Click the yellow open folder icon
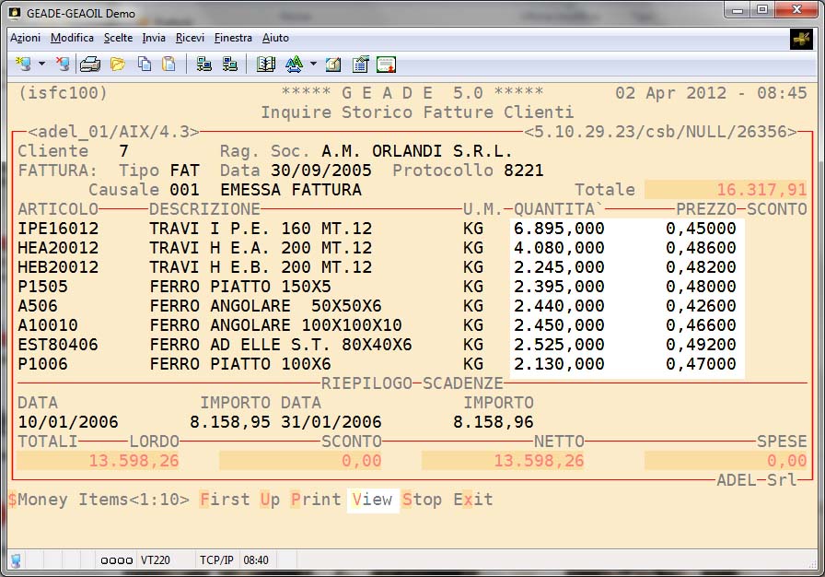The width and height of the screenshot is (825, 577). [117, 64]
